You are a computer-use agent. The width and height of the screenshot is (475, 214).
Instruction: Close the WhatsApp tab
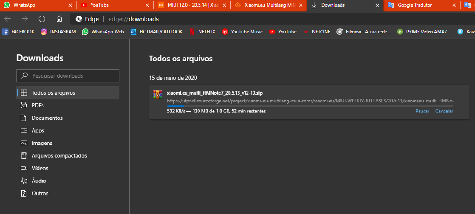click(70, 6)
